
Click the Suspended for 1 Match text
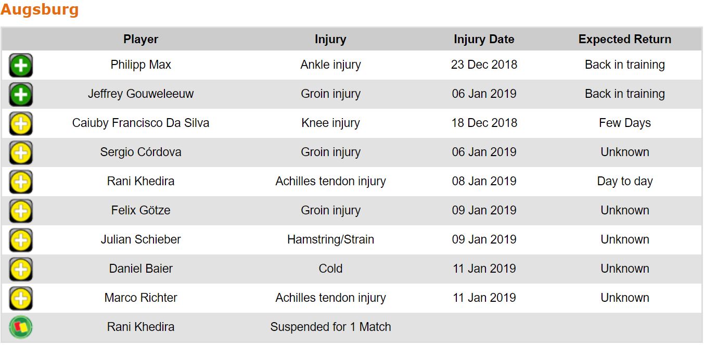[330, 327]
